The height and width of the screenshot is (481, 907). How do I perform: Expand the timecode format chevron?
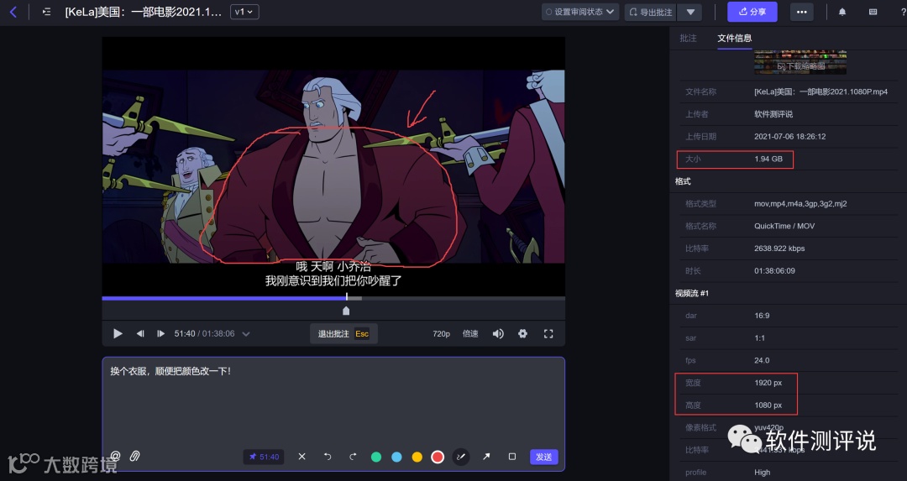coord(246,334)
